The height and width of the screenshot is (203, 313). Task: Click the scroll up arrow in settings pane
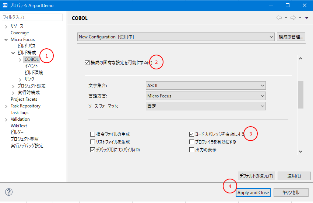(300, 58)
